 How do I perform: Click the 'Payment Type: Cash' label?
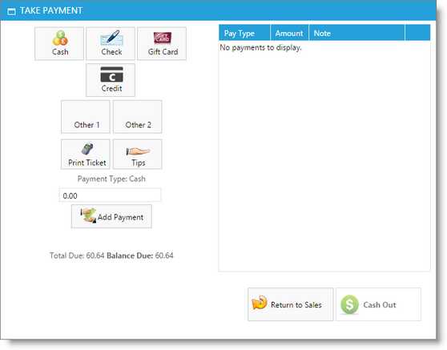pyautogui.click(x=111, y=179)
